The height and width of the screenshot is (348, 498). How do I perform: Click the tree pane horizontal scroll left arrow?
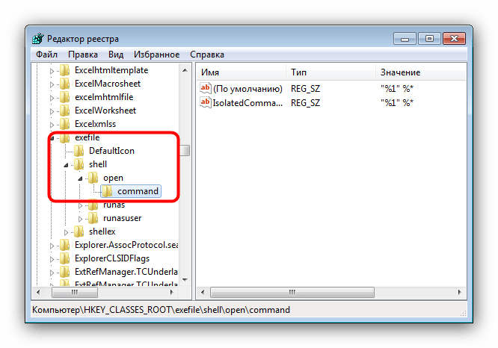[x=38, y=292]
